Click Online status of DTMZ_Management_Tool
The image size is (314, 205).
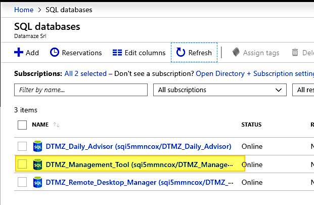coord(252,165)
